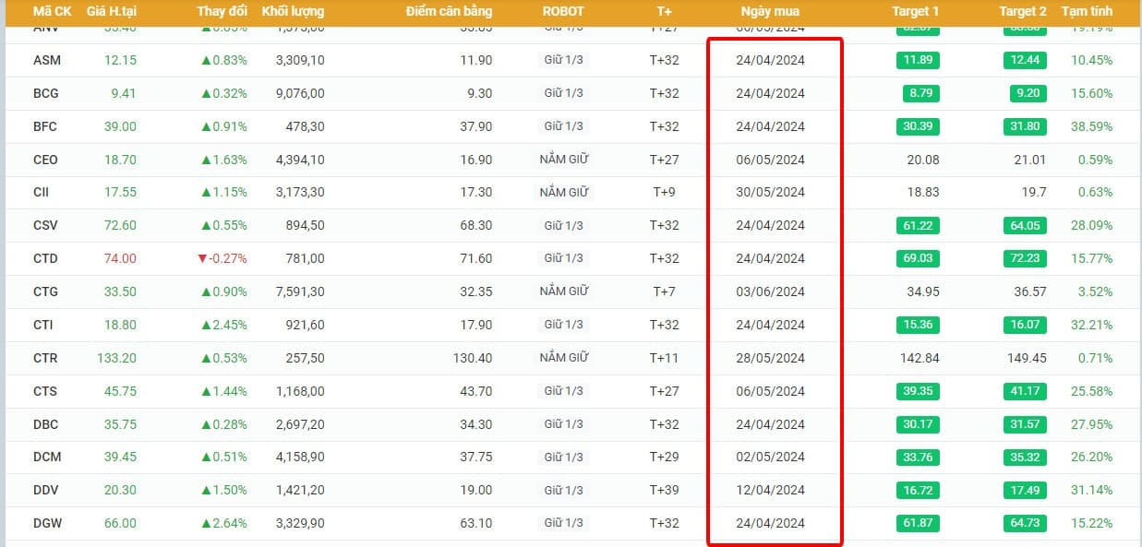The height and width of the screenshot is (547, 1142).
Task: Click green Target 1 badge 8.79
Action: [x=921, y=93]
